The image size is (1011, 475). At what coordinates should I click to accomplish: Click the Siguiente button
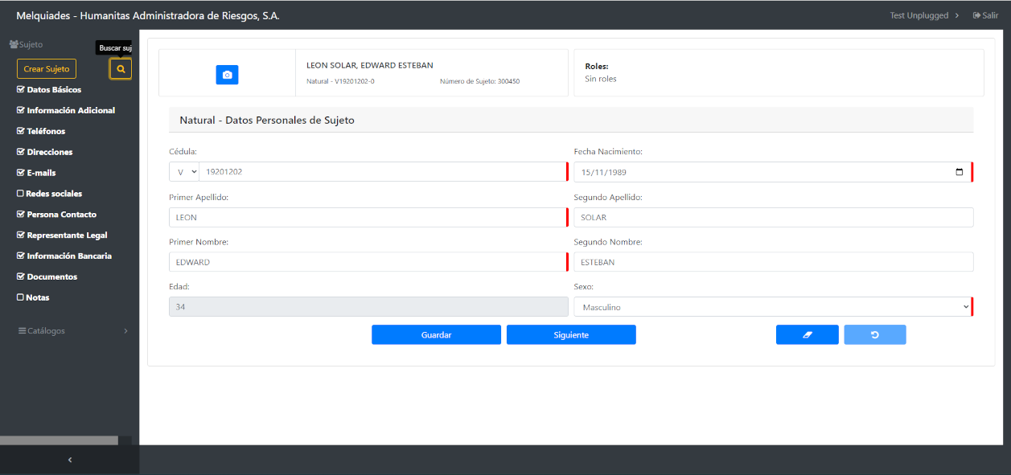click(571, 334)
